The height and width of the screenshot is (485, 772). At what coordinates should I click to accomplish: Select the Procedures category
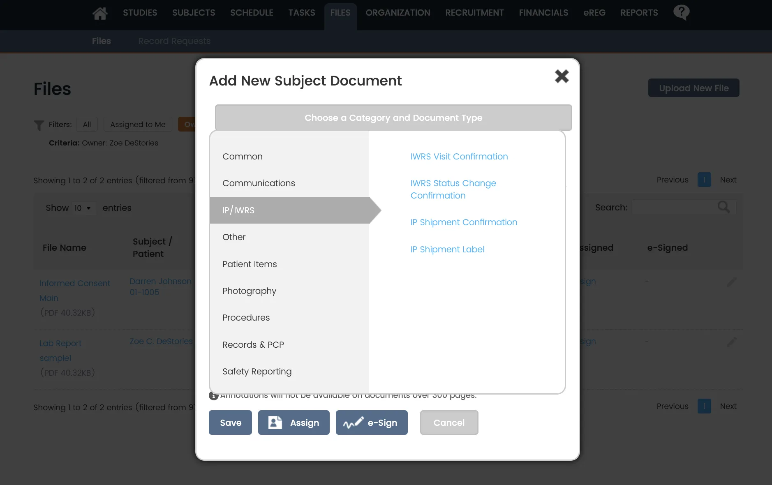pyautogui.click(x=289, y=318)
